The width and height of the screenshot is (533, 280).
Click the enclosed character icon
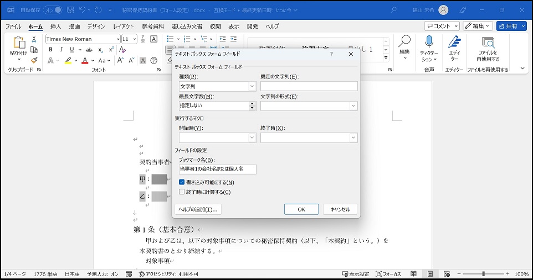point(153,60)
